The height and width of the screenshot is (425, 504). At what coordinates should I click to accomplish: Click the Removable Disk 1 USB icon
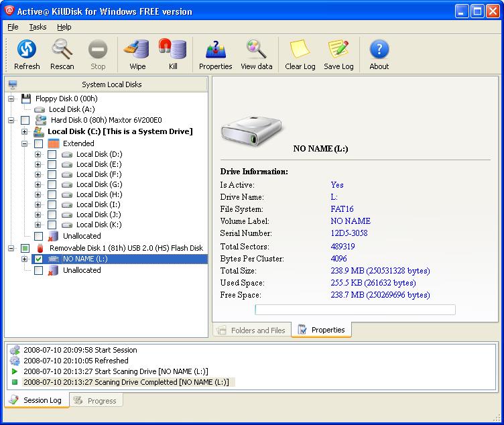click(40, 248)
